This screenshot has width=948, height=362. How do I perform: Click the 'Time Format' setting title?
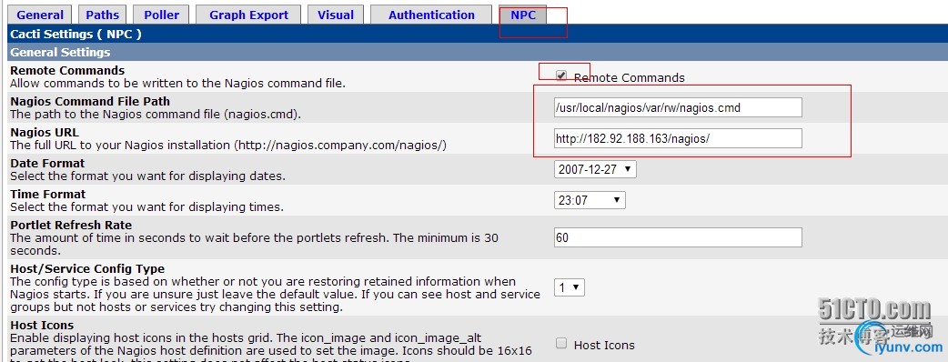[x=47, y=194]
